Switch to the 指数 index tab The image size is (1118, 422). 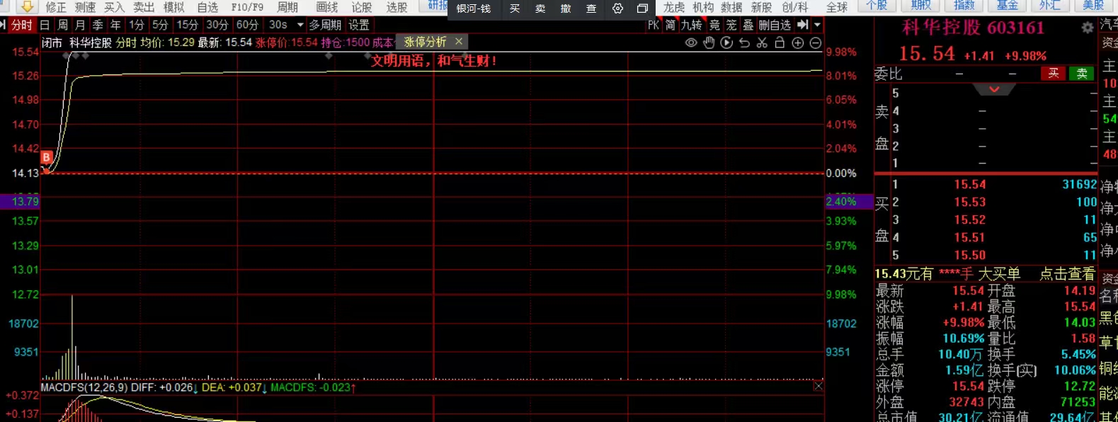[x=964, y=5]
